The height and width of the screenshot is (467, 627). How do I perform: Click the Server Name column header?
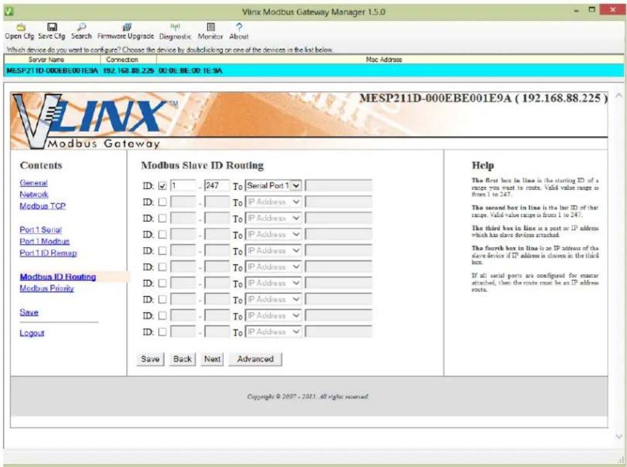pyautogui.click(x=52, y=59)
